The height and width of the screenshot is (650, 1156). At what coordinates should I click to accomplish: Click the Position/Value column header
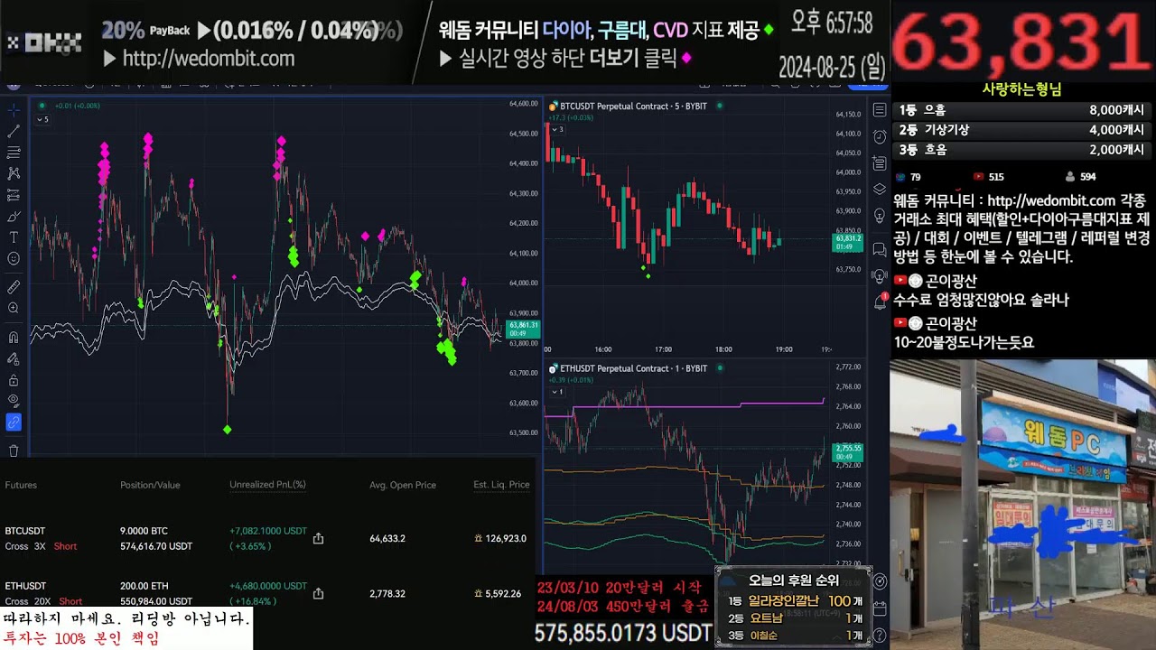(150, 485)
